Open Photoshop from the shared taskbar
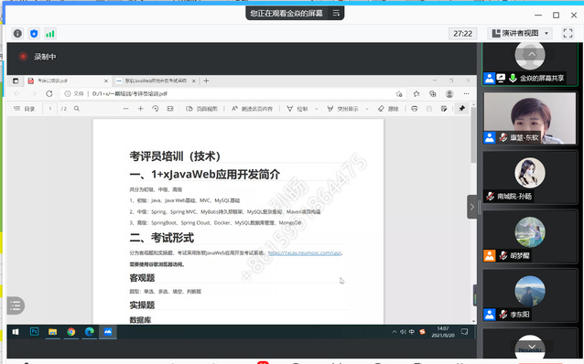584x364 pixels. pyautogui.click(x=34, y=331)
